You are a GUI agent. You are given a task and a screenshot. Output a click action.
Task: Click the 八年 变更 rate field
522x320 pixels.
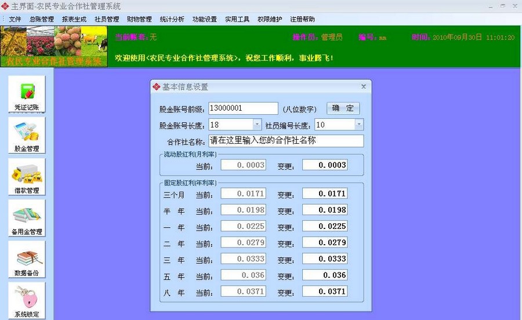click(x=325, y=292)
